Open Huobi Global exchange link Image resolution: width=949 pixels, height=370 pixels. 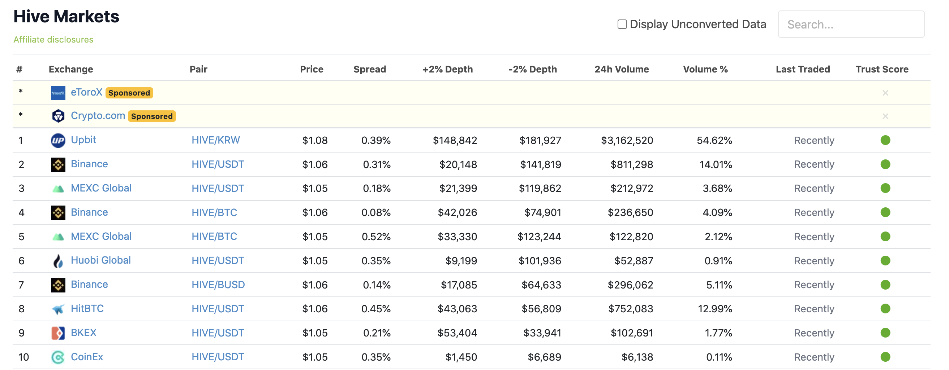[x=100, y=260]
